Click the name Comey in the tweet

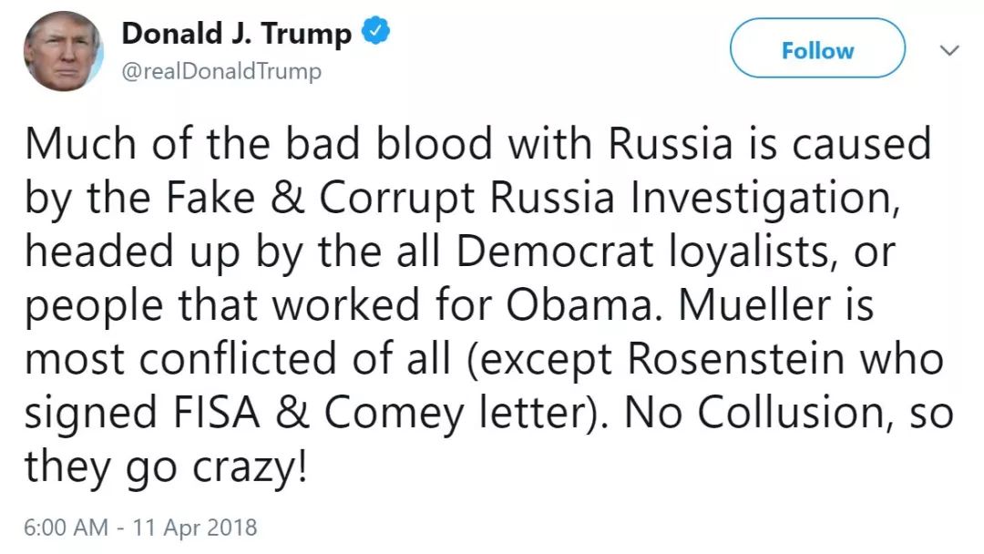393,413
